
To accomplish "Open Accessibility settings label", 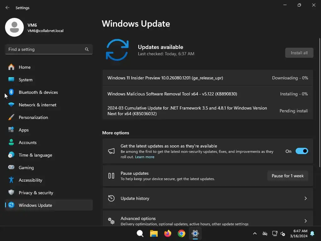I will pyautogui.click(x=30, y=180).
